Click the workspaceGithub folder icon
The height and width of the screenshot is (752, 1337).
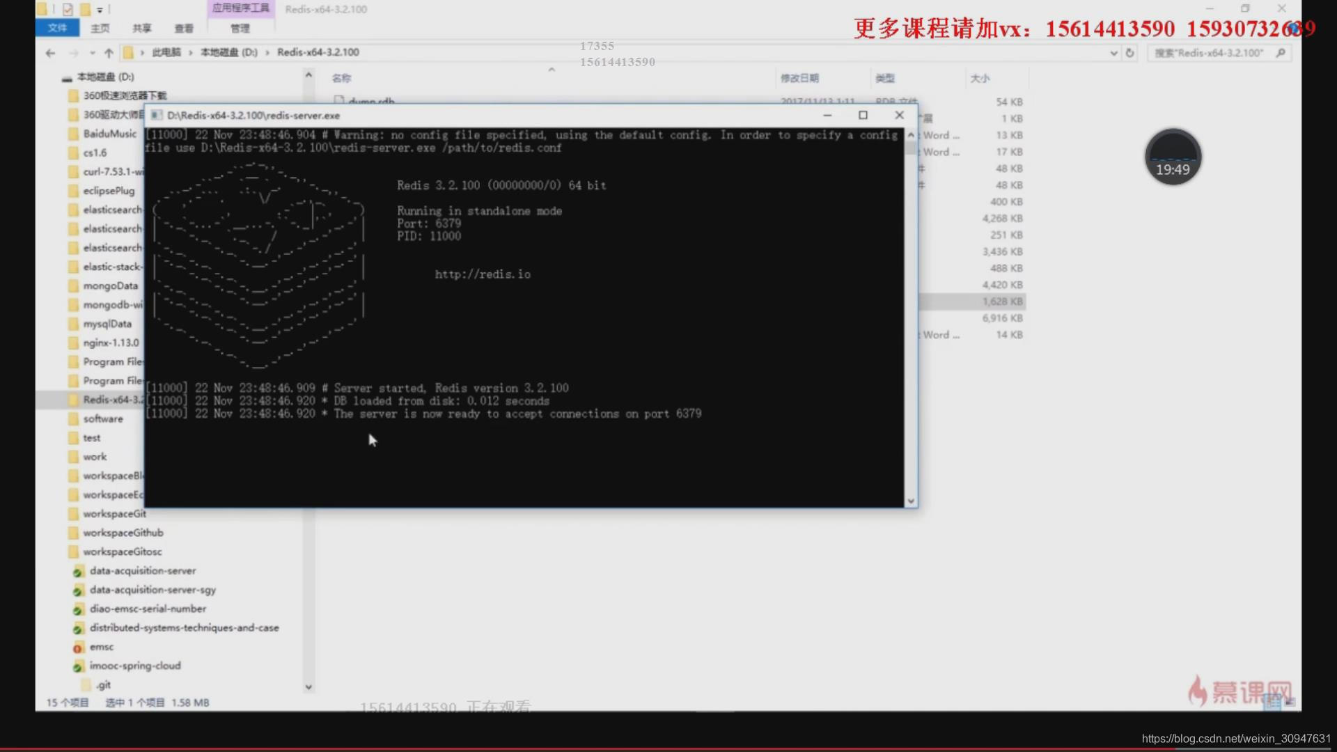[73, 533]
